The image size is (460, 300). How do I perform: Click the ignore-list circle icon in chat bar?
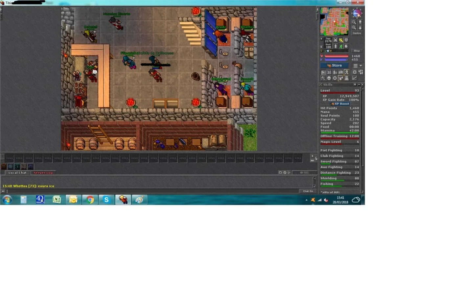(285, 172)
